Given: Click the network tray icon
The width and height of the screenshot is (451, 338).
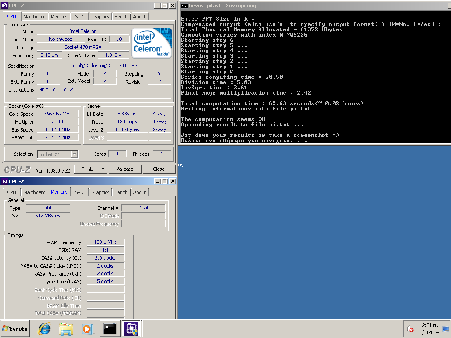Looking at the screenshot, I should pyautogui.click(x=446, y=329).
